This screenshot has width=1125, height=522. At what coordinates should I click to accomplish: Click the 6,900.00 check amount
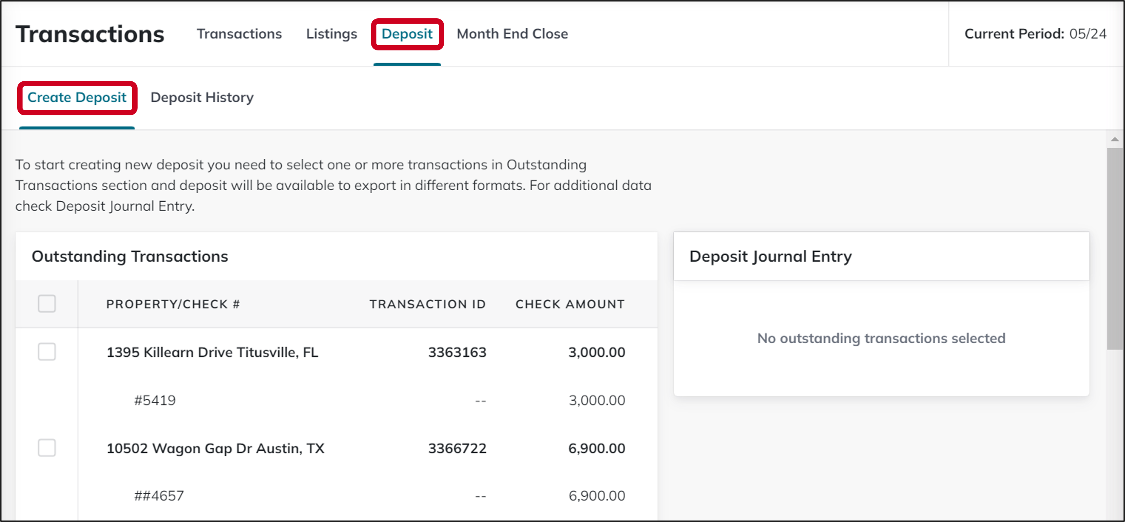(596, 448)
